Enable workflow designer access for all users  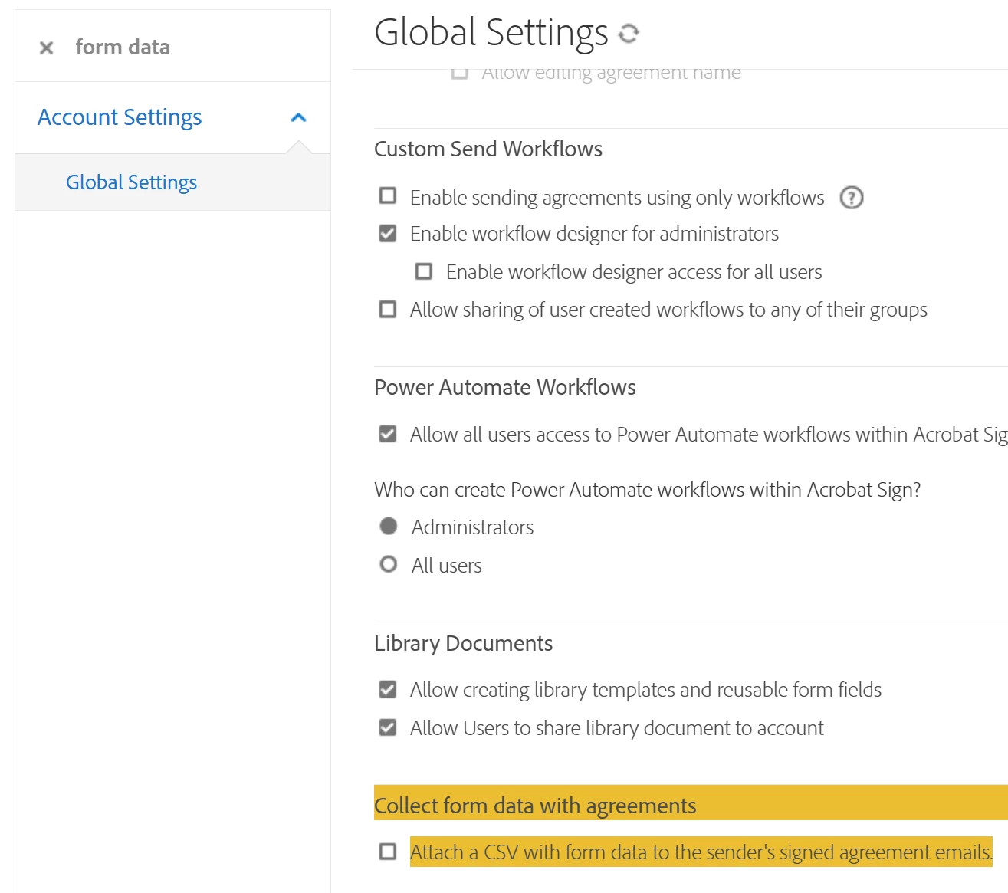(x=424, y=271)
